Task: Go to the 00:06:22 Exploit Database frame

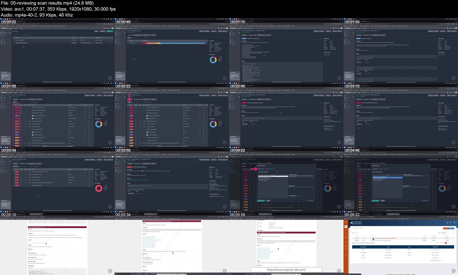Action: coord(401,244)
